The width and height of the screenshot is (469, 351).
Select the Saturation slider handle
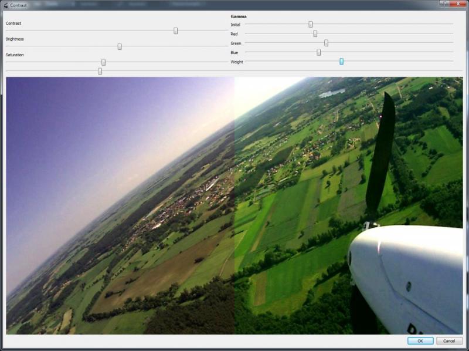103,62
